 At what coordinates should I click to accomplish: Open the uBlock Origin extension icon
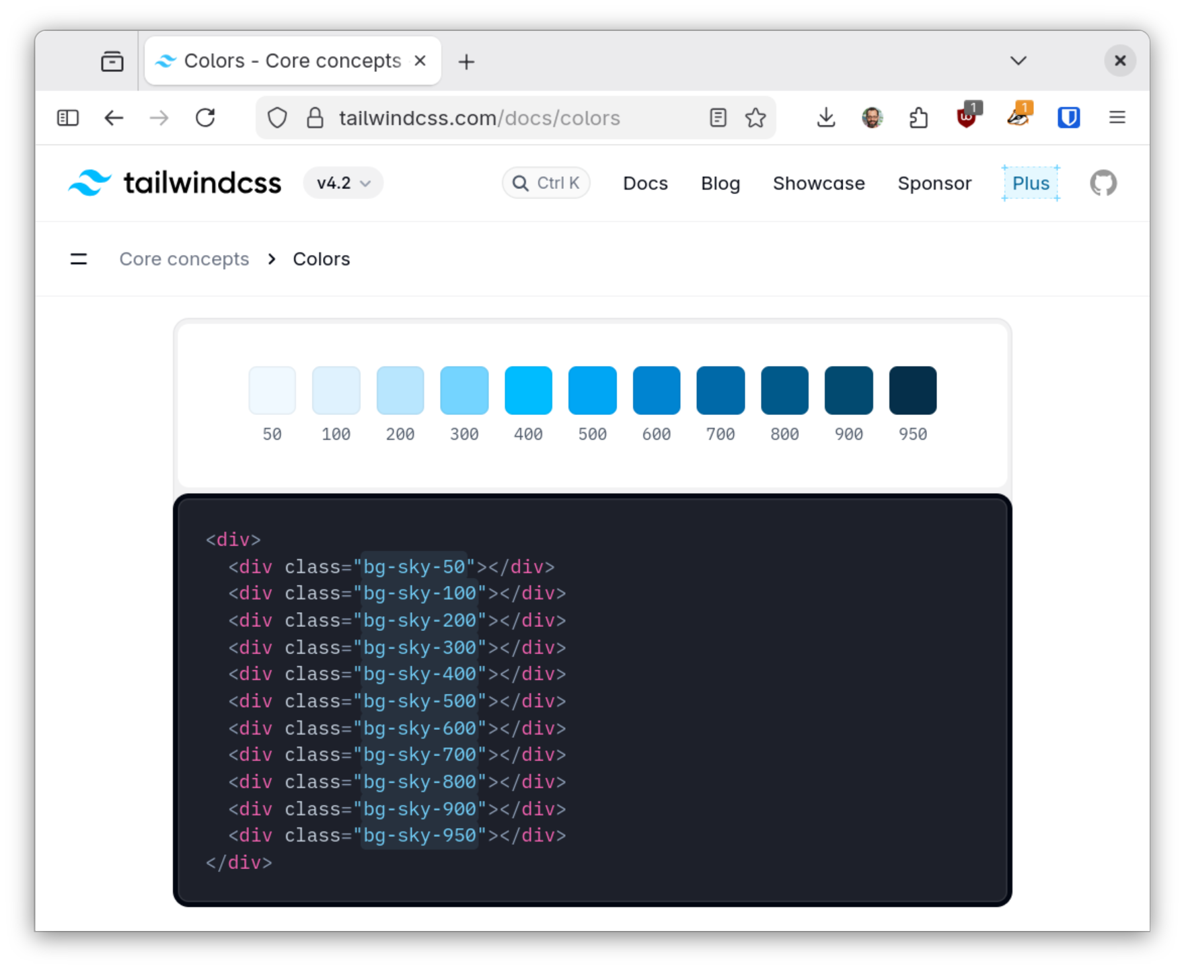[x=967, y=118]
